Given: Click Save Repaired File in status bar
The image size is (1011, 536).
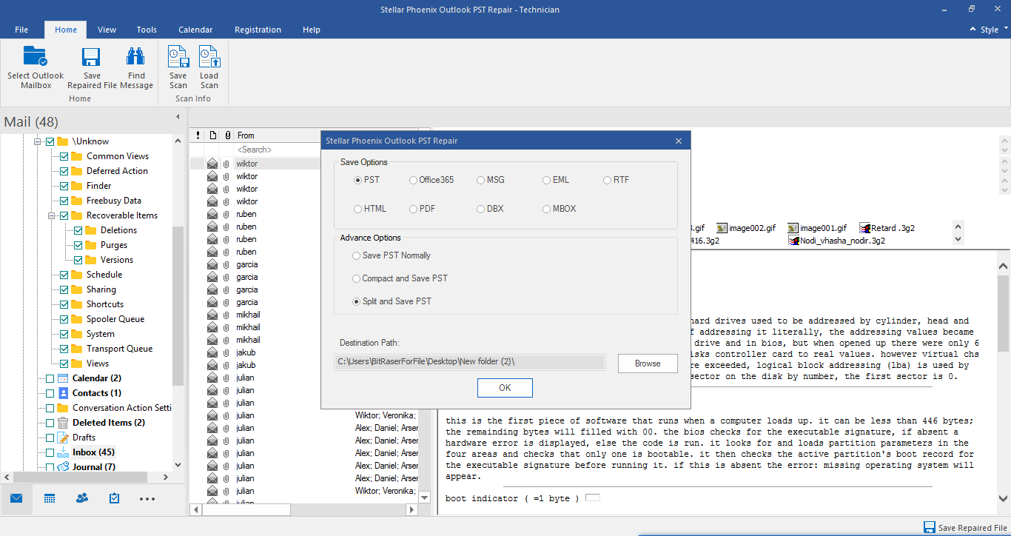Looking at the screenshot, I should pos(966,528).
